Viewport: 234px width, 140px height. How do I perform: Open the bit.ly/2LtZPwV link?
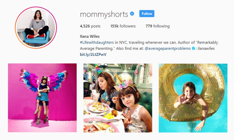click(x=93, y=55)
